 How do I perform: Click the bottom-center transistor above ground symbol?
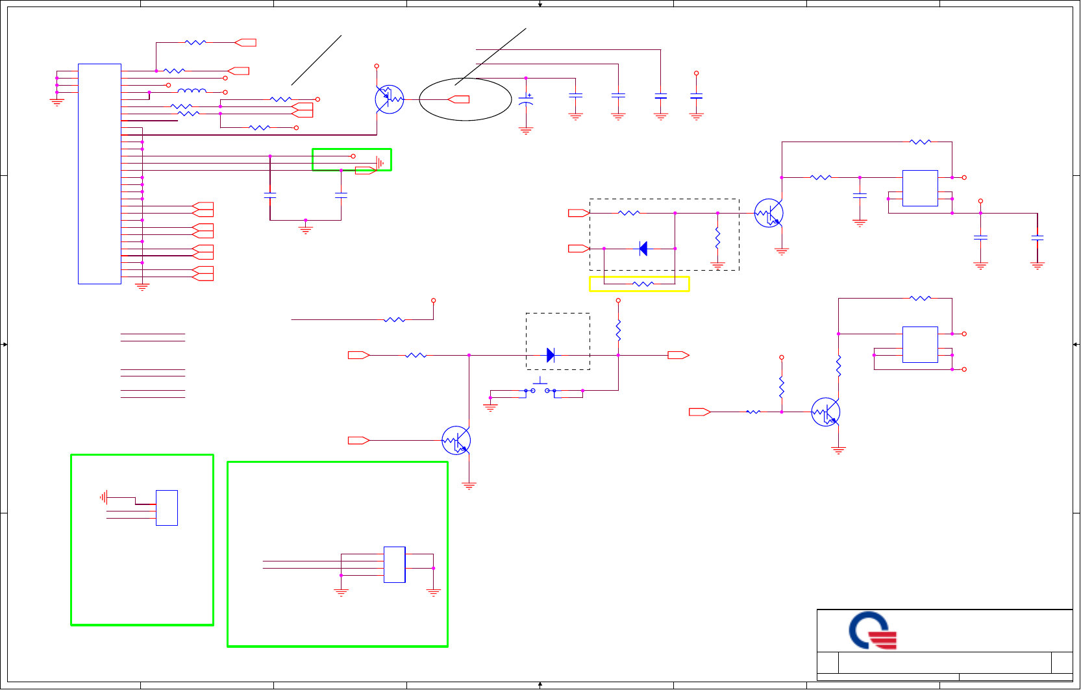(456, 440)
